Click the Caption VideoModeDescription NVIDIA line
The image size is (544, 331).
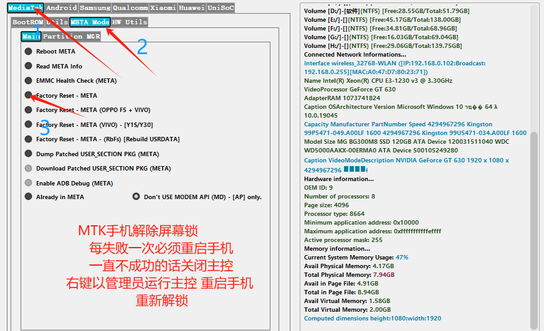[407, 165]
